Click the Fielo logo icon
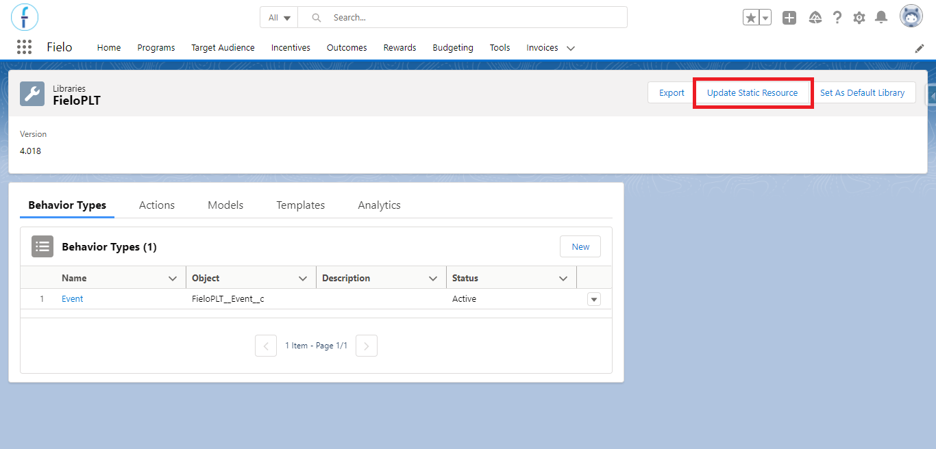Screen dimensions: 936x449 [25, 17]
